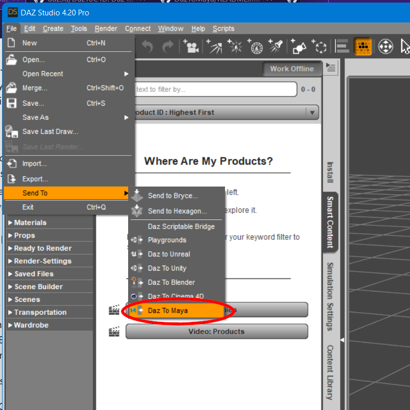This screenshot has height=410, width=410.
Task: Select Send to Hexagon... submenu item
Action: (x=176, y=211)
